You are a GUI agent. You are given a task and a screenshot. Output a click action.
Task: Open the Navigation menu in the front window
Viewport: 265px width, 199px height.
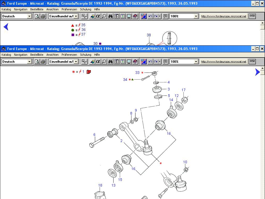tap(21, 55)
